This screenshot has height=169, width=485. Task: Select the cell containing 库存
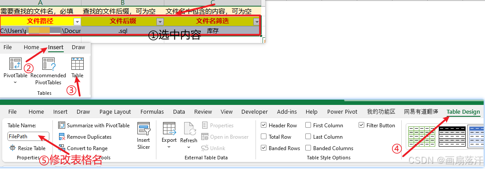212,31
